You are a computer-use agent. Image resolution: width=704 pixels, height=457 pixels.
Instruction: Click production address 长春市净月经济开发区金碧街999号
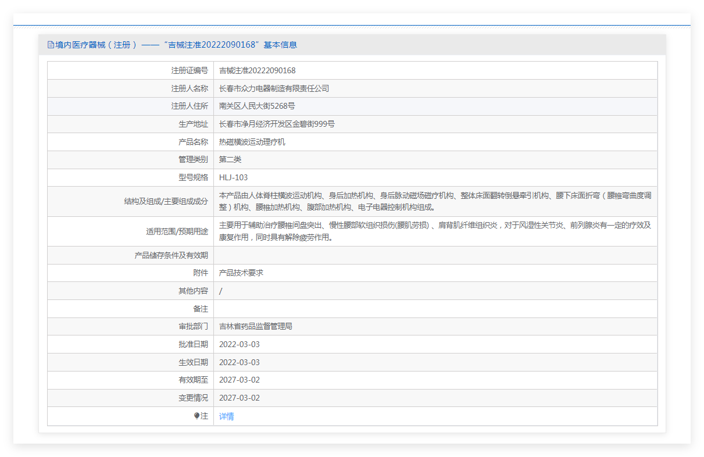[277, 124]
